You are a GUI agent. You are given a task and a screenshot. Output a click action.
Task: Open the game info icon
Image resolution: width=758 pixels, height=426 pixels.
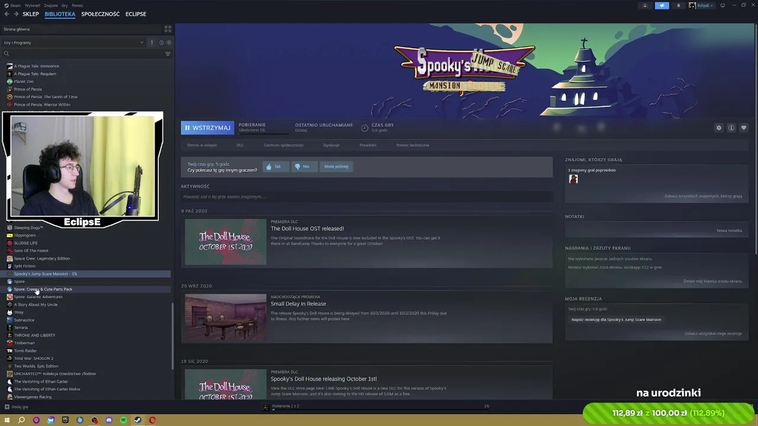(731, 128)
